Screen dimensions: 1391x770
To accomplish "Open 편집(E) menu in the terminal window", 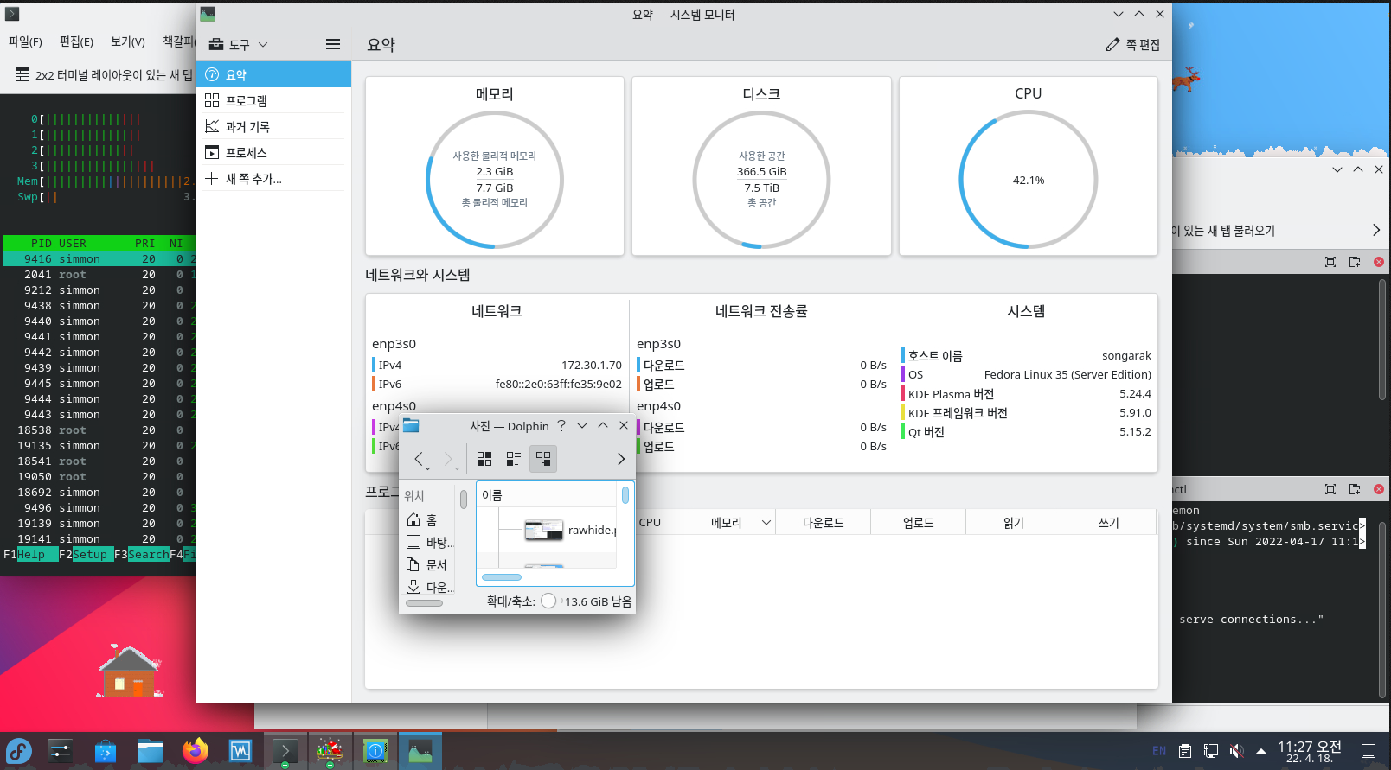I will [76, 41].
